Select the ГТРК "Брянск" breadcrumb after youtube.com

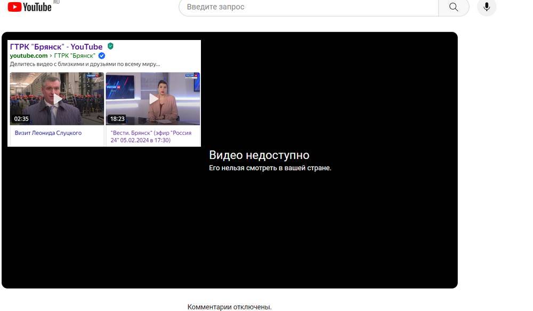(x=75, y=55)
